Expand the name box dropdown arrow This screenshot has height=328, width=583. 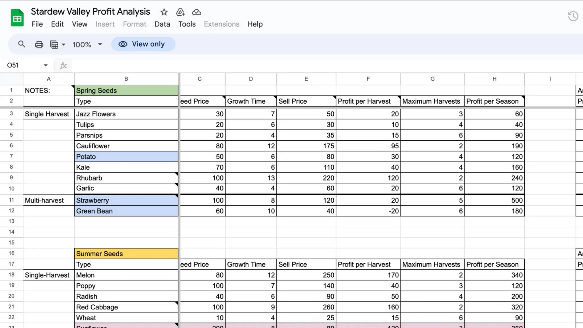(x=46, y=65)
